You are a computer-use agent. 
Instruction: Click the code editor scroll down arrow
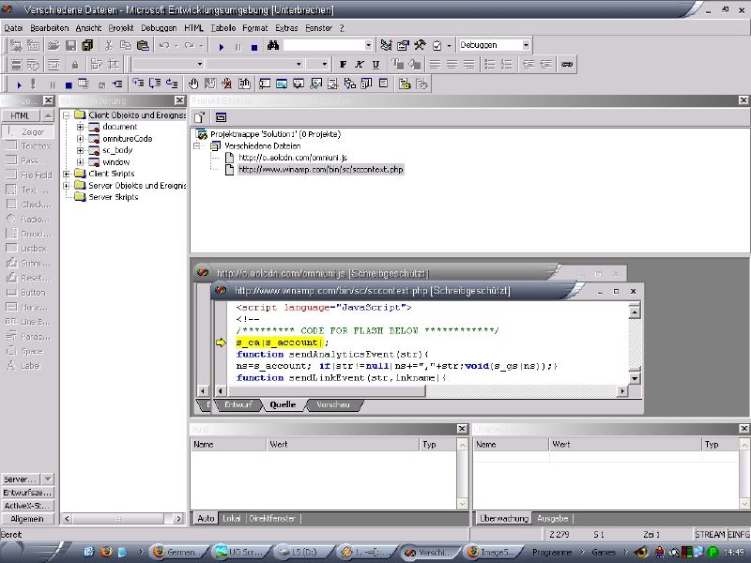(635, 378)
